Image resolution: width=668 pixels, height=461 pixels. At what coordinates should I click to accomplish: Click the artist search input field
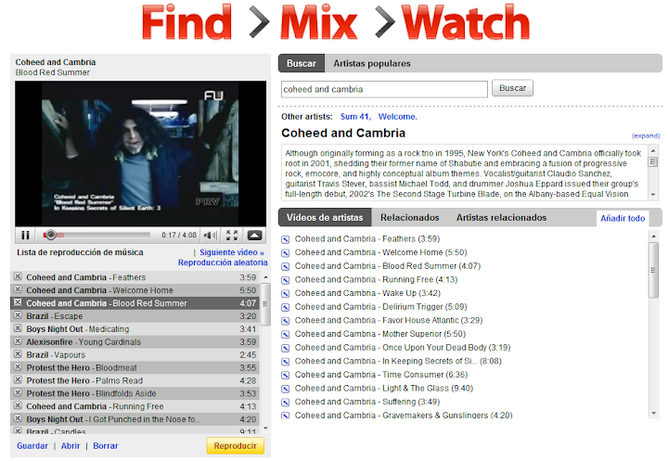click(x=384, y=89)
